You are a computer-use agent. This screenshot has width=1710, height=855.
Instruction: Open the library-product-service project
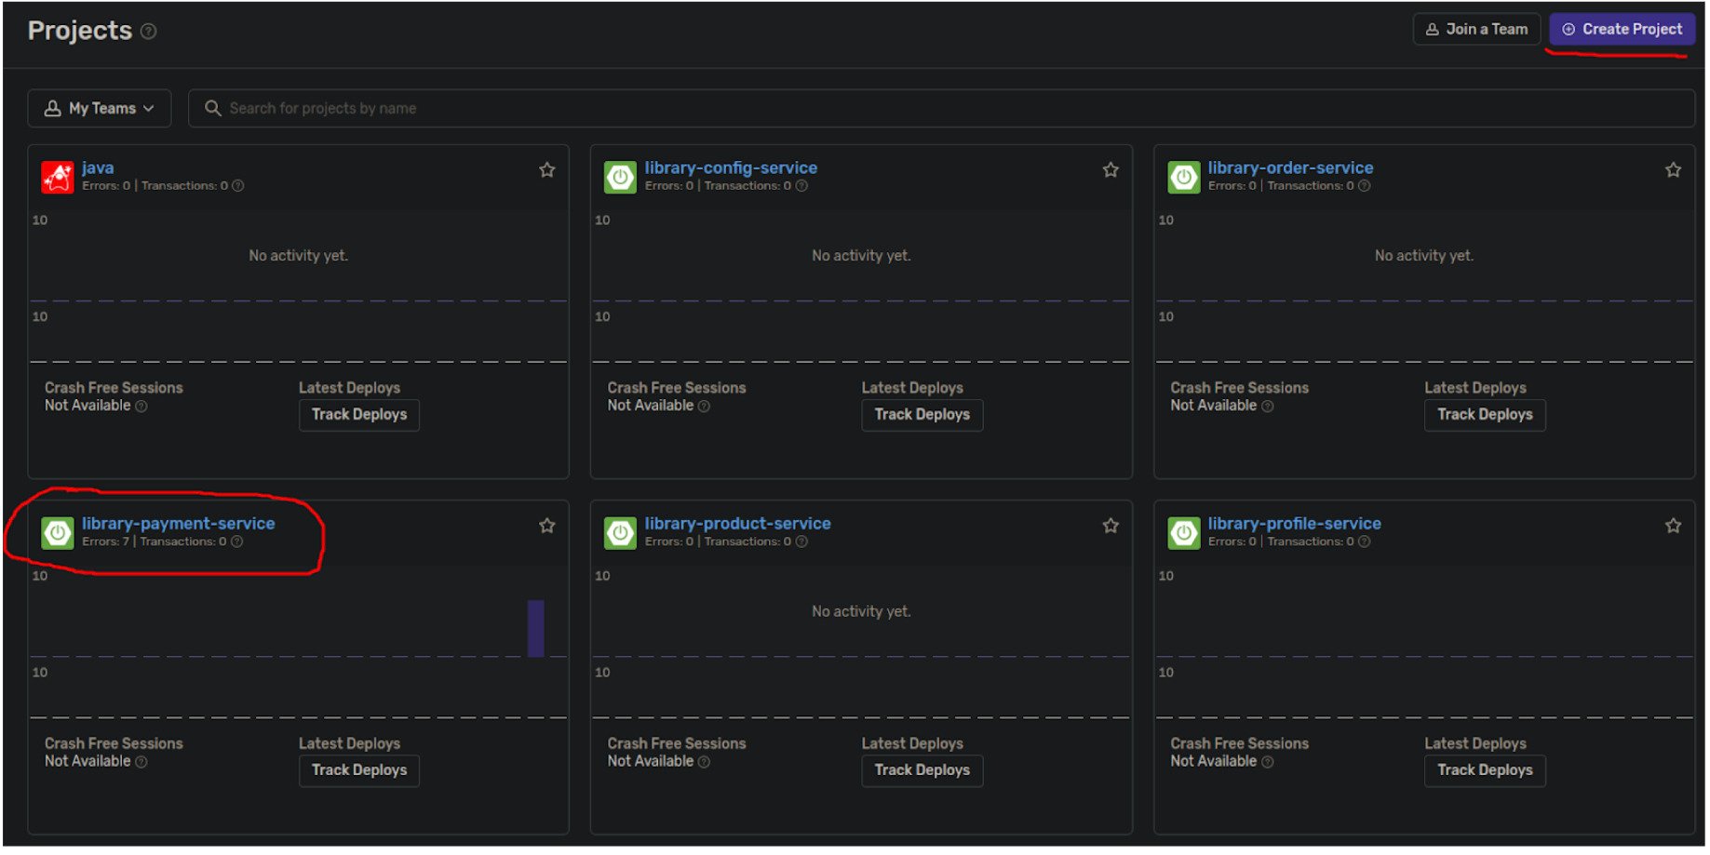coord(738,524)
